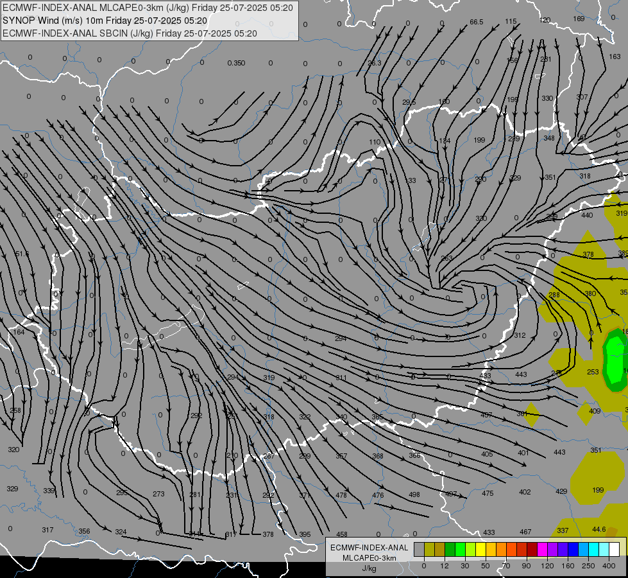Click the map value 324
The height and width of the screenshot is (578, 628).
tap(121, 532)
